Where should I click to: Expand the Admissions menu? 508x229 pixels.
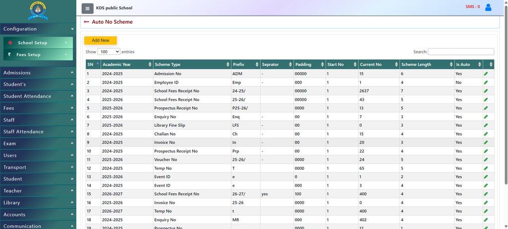(38, 73)
